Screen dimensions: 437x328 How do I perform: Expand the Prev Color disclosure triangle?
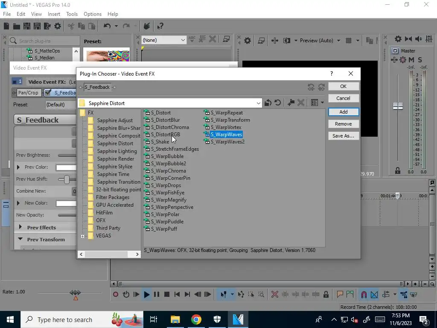coord(18,167)
